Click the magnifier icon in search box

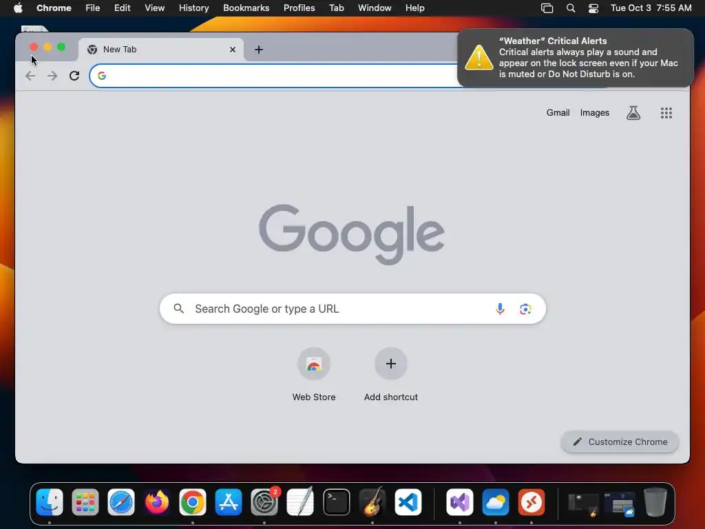click(x=178, y=309)
